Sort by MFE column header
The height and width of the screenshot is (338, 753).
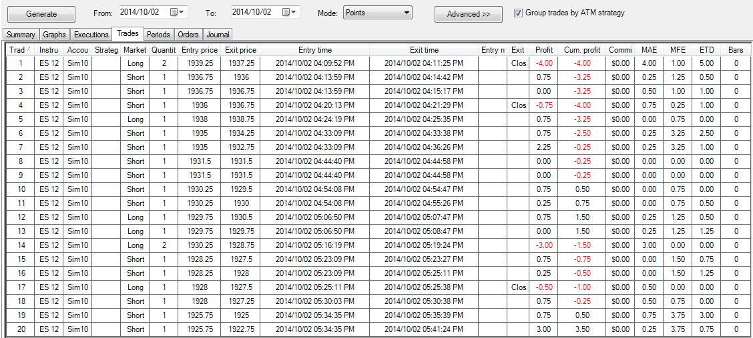[678, 50]
